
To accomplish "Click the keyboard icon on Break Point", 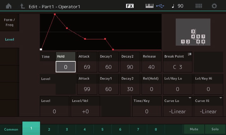I will (x=190, y=54).
